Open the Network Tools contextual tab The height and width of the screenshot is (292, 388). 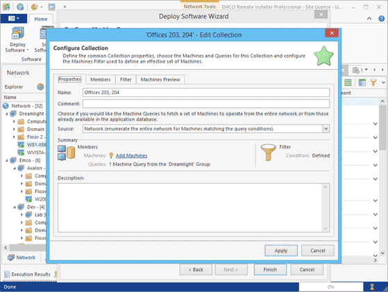pyautogui.click(x=200, y=6)
